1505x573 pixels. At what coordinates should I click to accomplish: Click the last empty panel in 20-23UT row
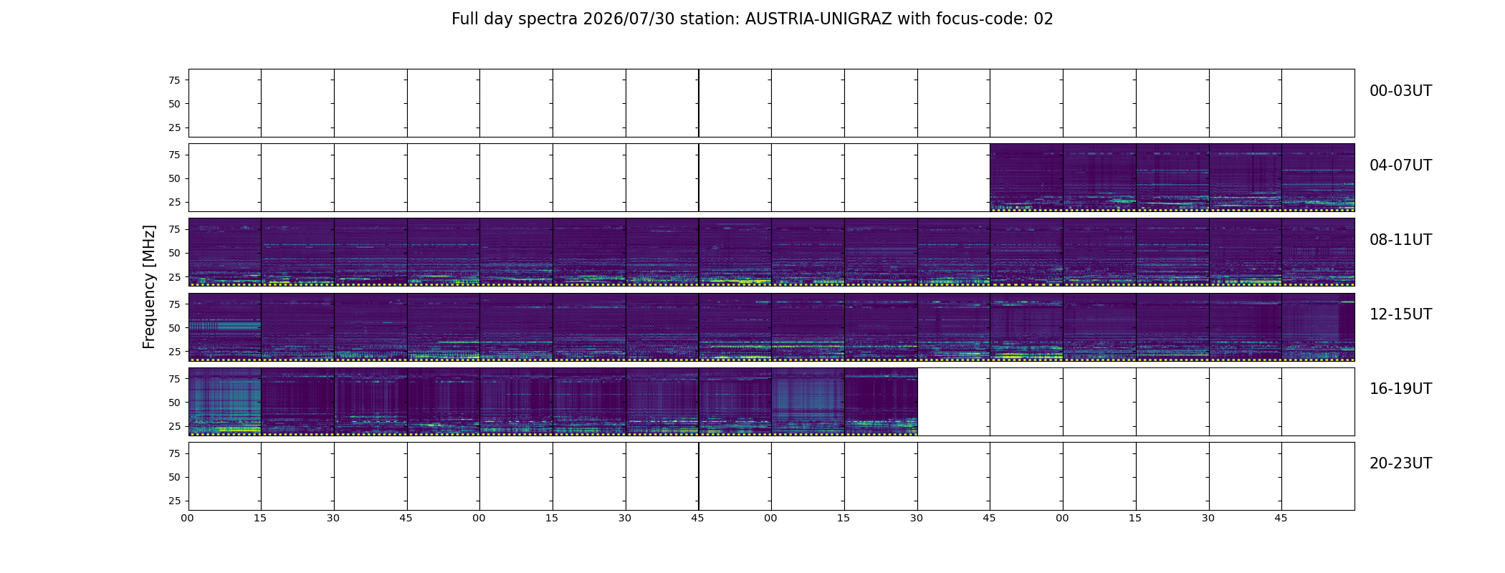coord(1318,476)
